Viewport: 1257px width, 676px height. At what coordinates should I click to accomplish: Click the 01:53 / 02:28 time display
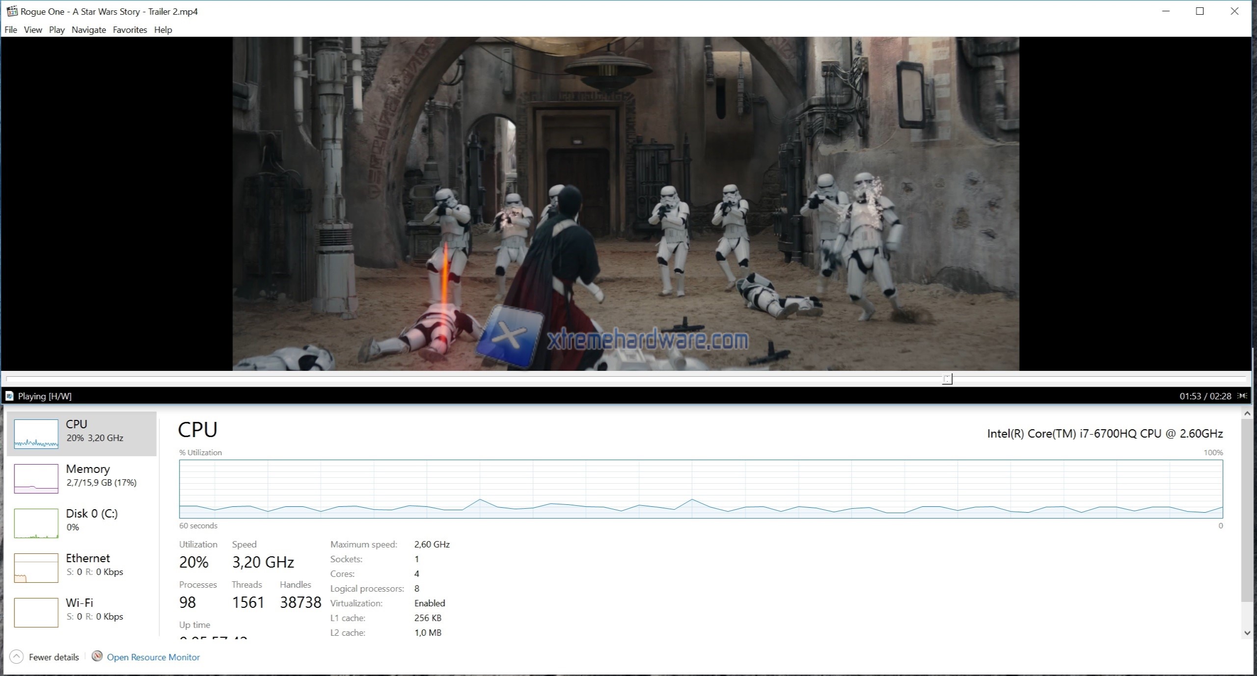click(1205, 396)
